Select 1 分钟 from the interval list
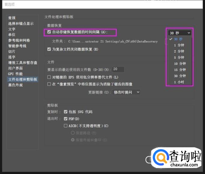 click(x=179, y=45)
